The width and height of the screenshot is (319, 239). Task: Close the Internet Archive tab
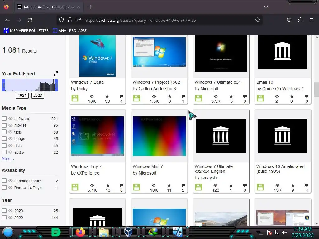tap(79, 7)
